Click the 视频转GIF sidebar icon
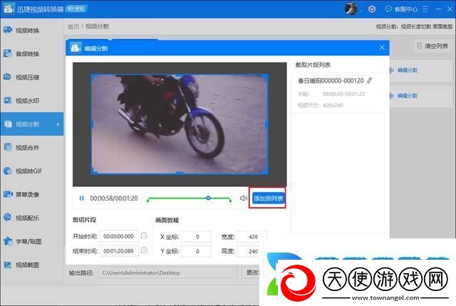456x306 pixels. [x=8, y=171]
